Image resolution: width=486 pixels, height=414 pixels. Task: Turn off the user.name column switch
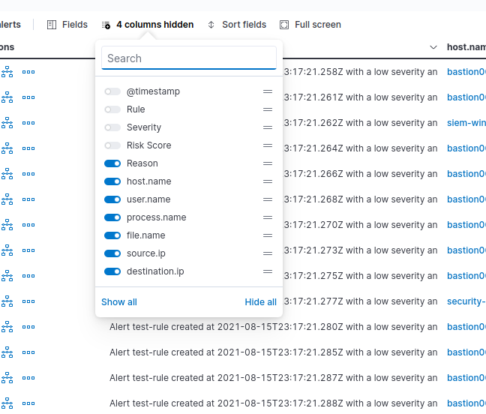point(112,199)
